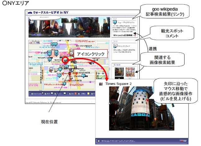
Task: Click the comment bubble icon in the legend bar
Action: tap(65, 94)
